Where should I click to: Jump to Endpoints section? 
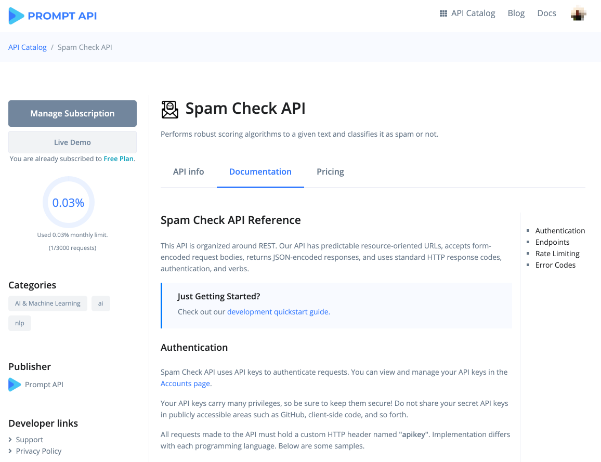click(552, 242)
